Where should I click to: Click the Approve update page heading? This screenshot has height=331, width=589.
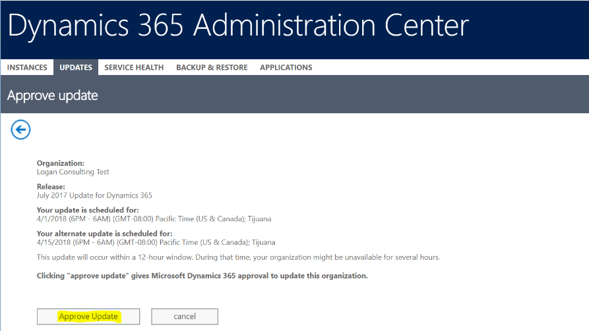[x=53, y=95]
